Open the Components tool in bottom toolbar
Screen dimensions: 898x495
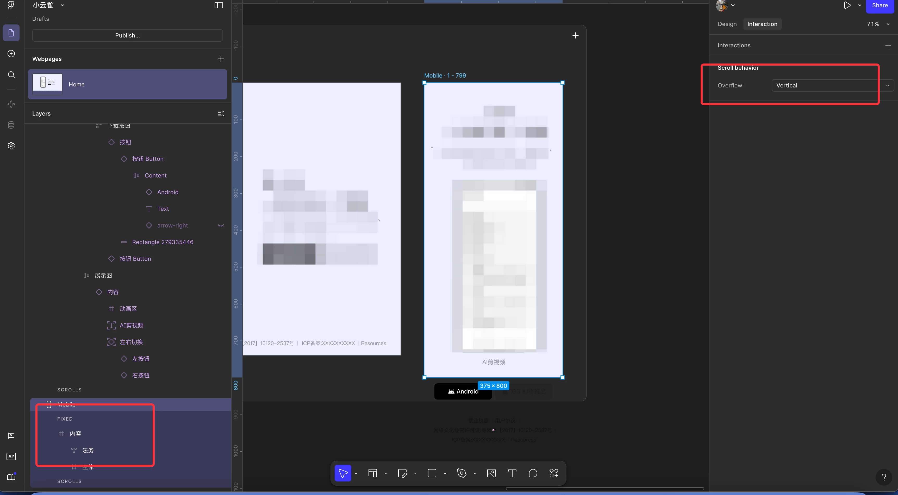pos(554,473)
